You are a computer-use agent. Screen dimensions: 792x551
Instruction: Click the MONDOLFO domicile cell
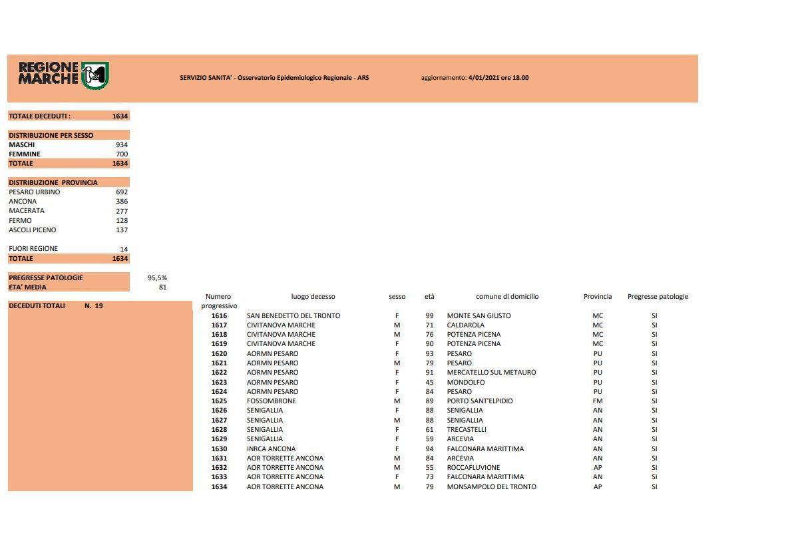(466, 383)
